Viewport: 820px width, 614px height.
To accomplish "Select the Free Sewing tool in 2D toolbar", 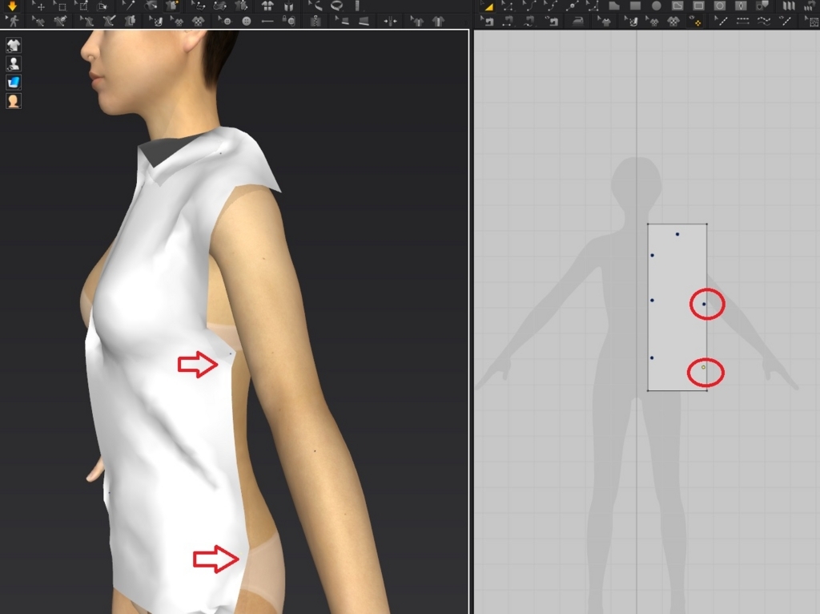I will (x=528, y=21).
